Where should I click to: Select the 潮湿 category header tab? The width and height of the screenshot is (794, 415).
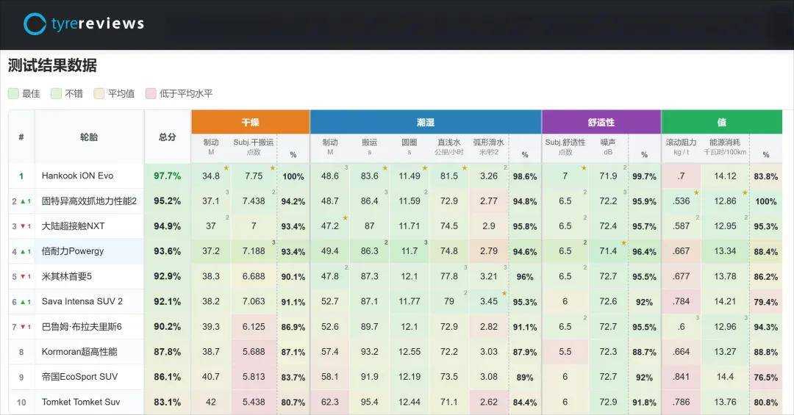426,122
